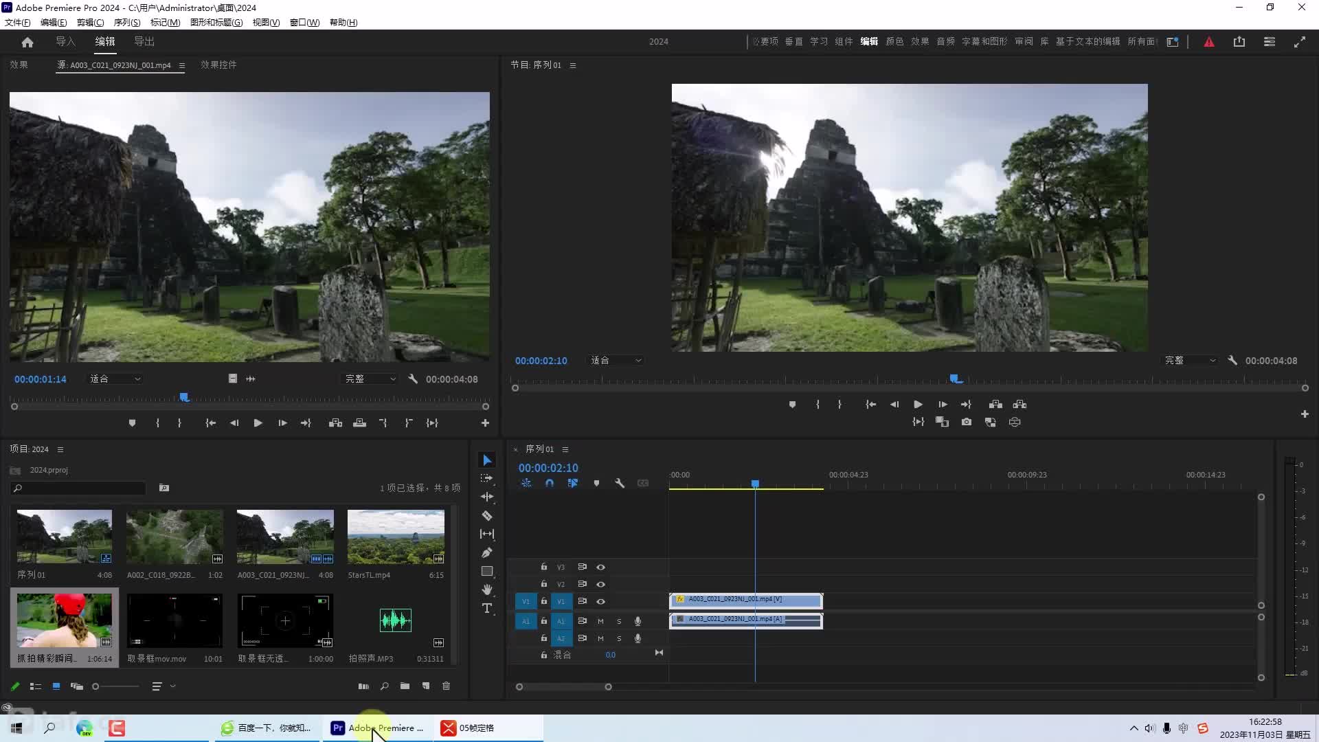Open Project panel menu
1319x742 pixels.
(x=60, y=449)
